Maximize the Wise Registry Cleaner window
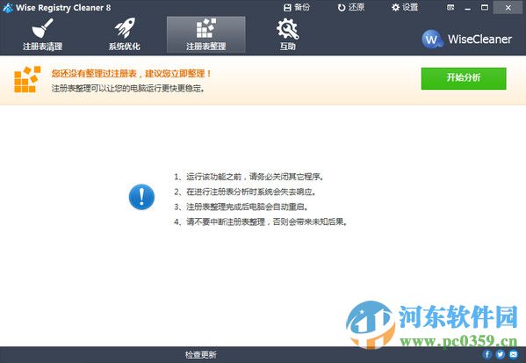This screenshot has width=526, height=363. coord(485,7)
